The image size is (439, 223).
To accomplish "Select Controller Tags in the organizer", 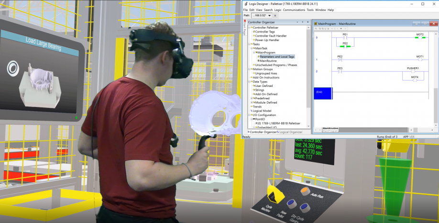I will [x=265, y=32].
